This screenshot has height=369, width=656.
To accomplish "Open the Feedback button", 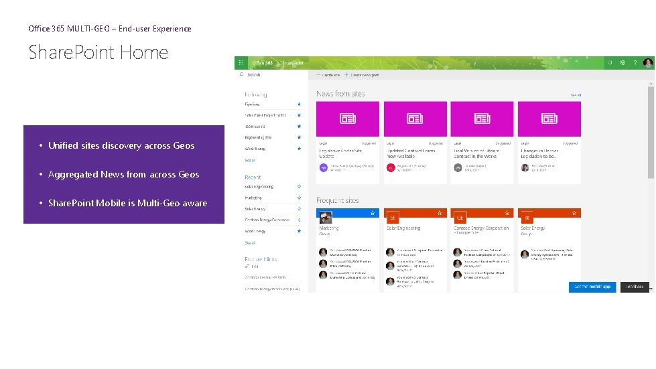I will (635, 287).
